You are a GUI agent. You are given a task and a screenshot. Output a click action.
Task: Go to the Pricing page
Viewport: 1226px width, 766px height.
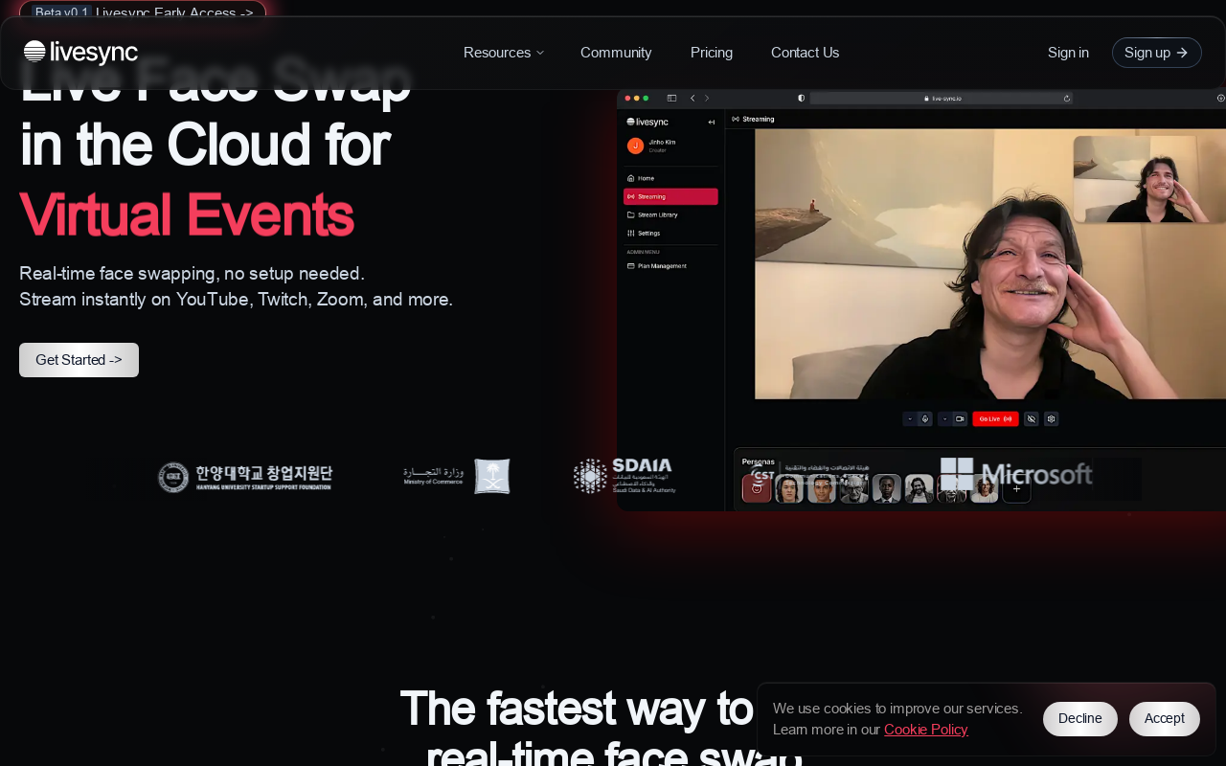point(712,53)
